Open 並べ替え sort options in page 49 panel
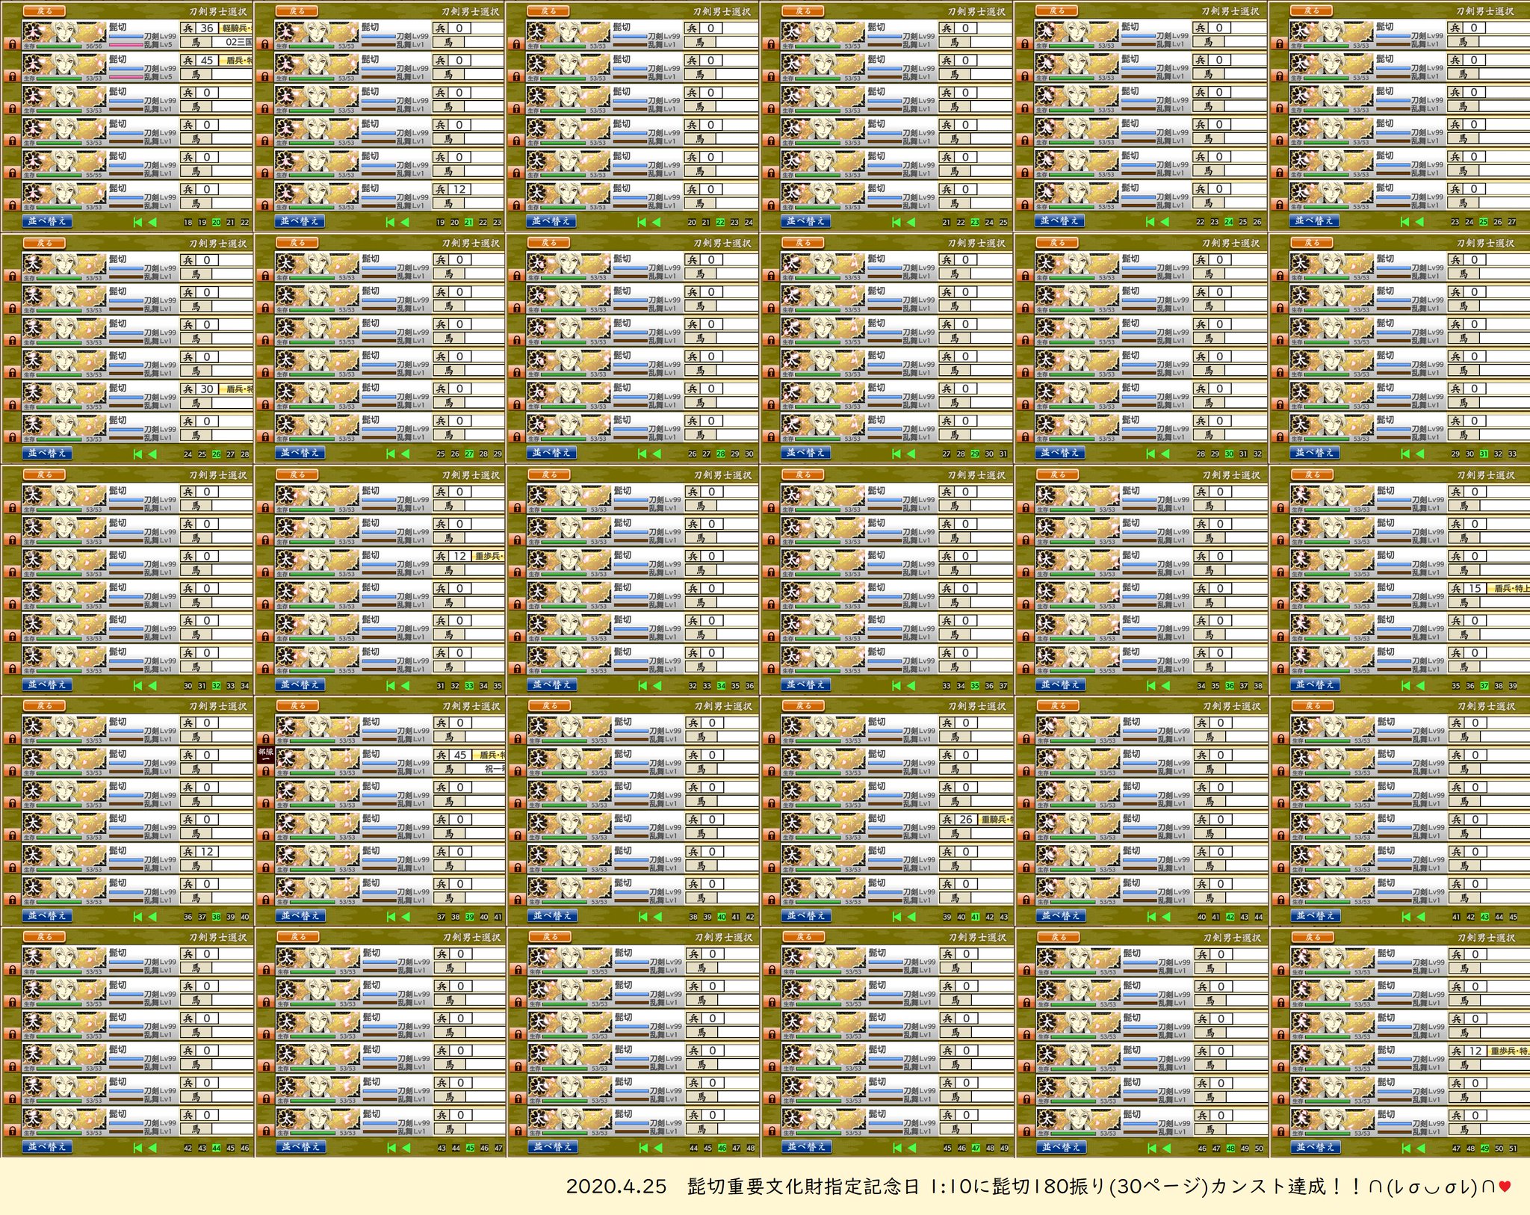1530x1215 pixels. pos(1316,1147)
